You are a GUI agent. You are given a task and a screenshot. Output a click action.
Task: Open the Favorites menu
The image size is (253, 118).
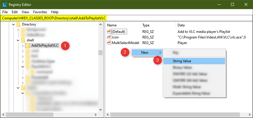(x=40, y=12)
